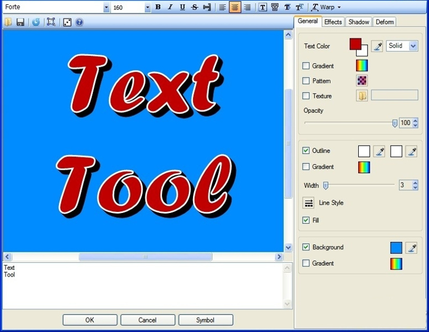429x332 pixels.
Task: Uncheck the Fill checkbox
Action: [306, 220]
